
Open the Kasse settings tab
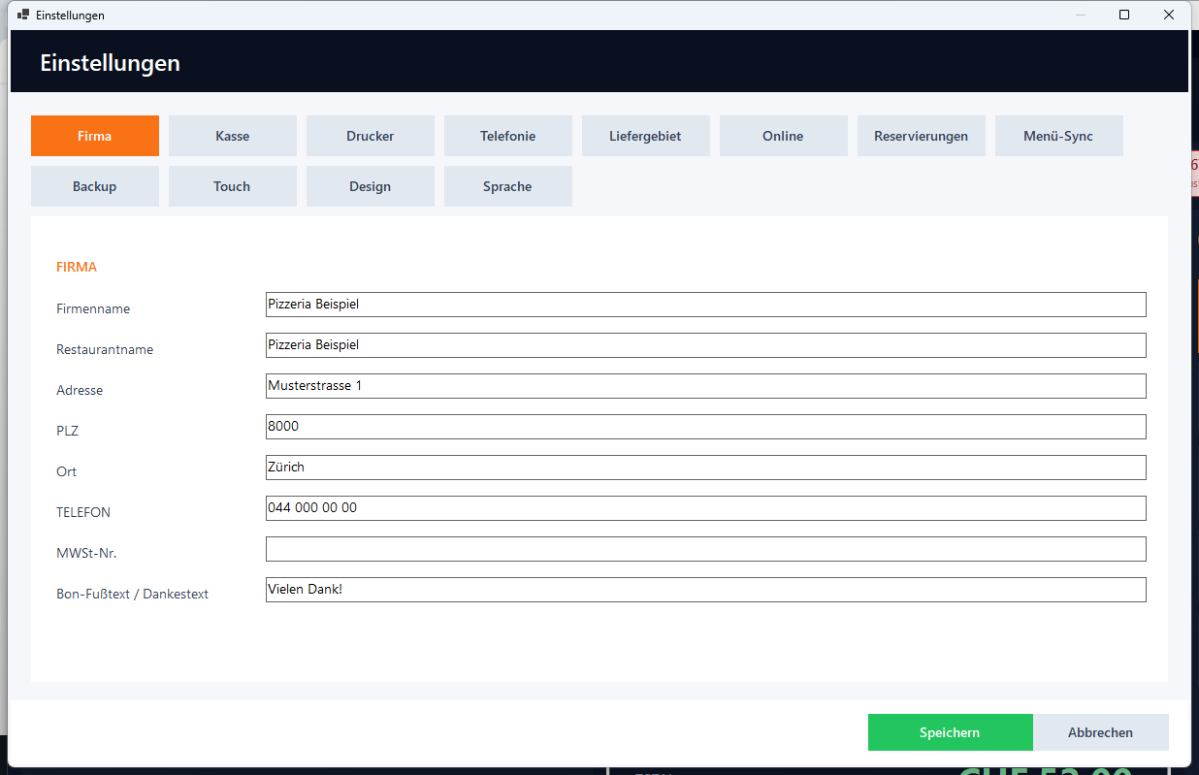[x=233, y=136]
